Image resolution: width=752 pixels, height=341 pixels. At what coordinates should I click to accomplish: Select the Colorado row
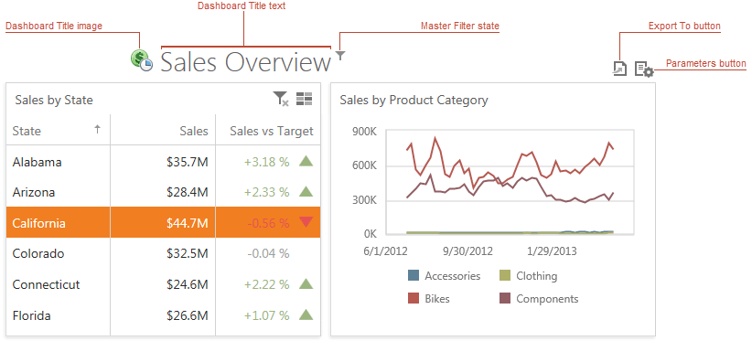coord(163,253)
